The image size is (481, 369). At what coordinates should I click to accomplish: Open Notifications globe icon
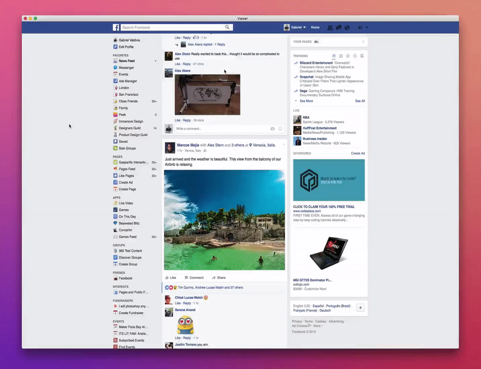click(x=347, y=27)
